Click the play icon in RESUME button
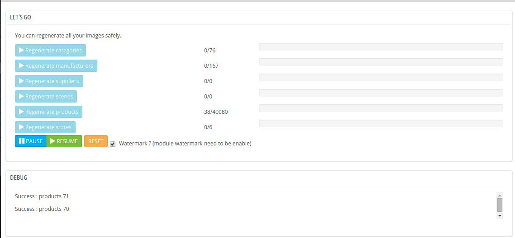 (52, 141)
